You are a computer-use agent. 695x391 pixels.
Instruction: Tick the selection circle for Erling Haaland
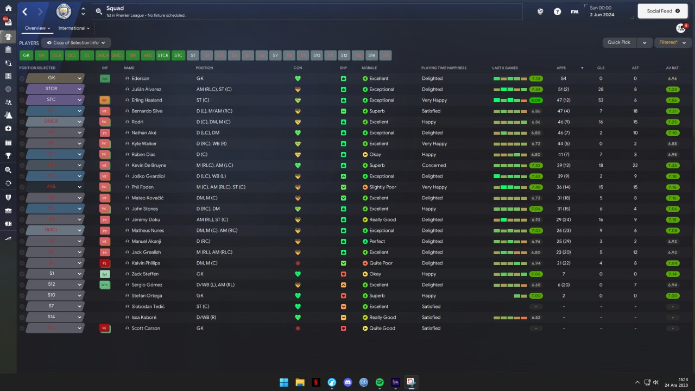(22, 100)
